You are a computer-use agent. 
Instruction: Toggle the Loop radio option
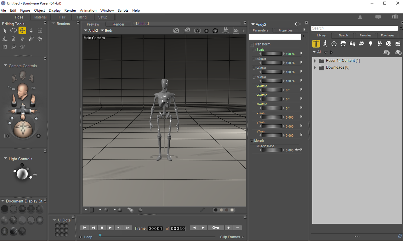coord(81,237)
